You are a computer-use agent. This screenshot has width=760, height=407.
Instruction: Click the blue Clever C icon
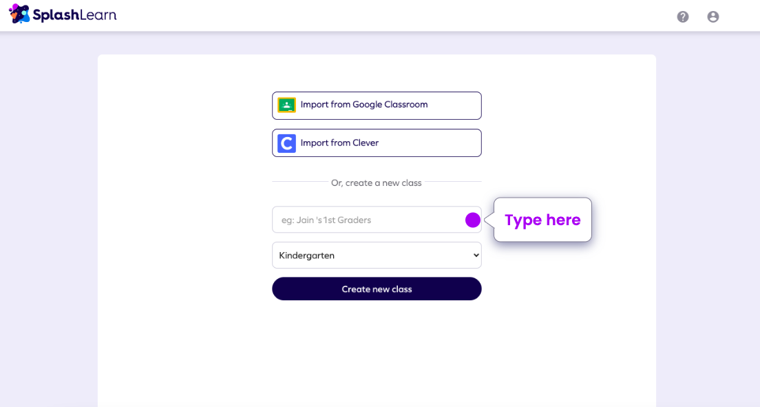[286, 143]
